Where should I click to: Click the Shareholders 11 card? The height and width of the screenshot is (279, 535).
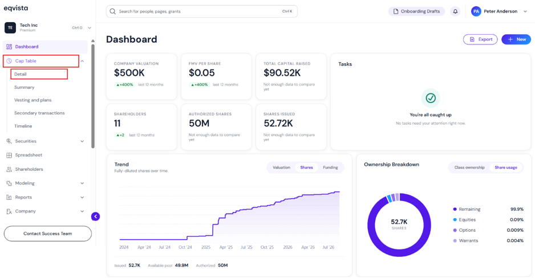click(x=141, y=127)
